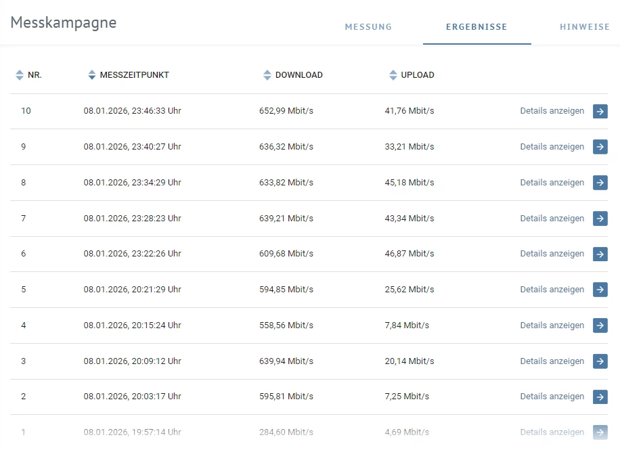620x450 pixels.
Task: Select upload value 45,18 Mbit/s
Action: coord(409,183)
